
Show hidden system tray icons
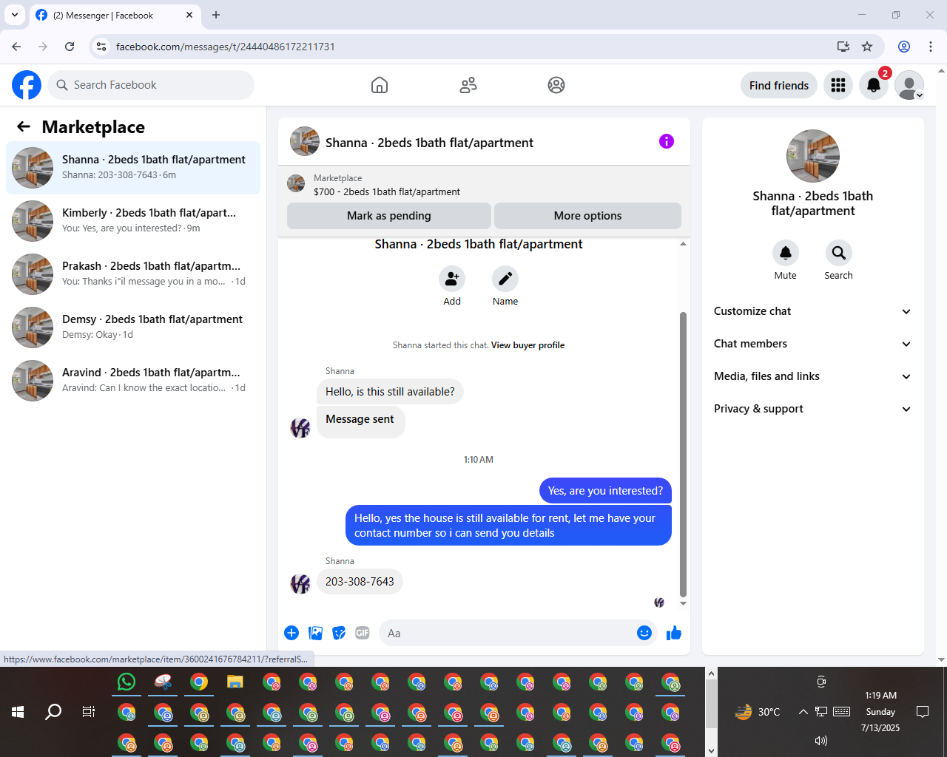click(x=803, y=712)
